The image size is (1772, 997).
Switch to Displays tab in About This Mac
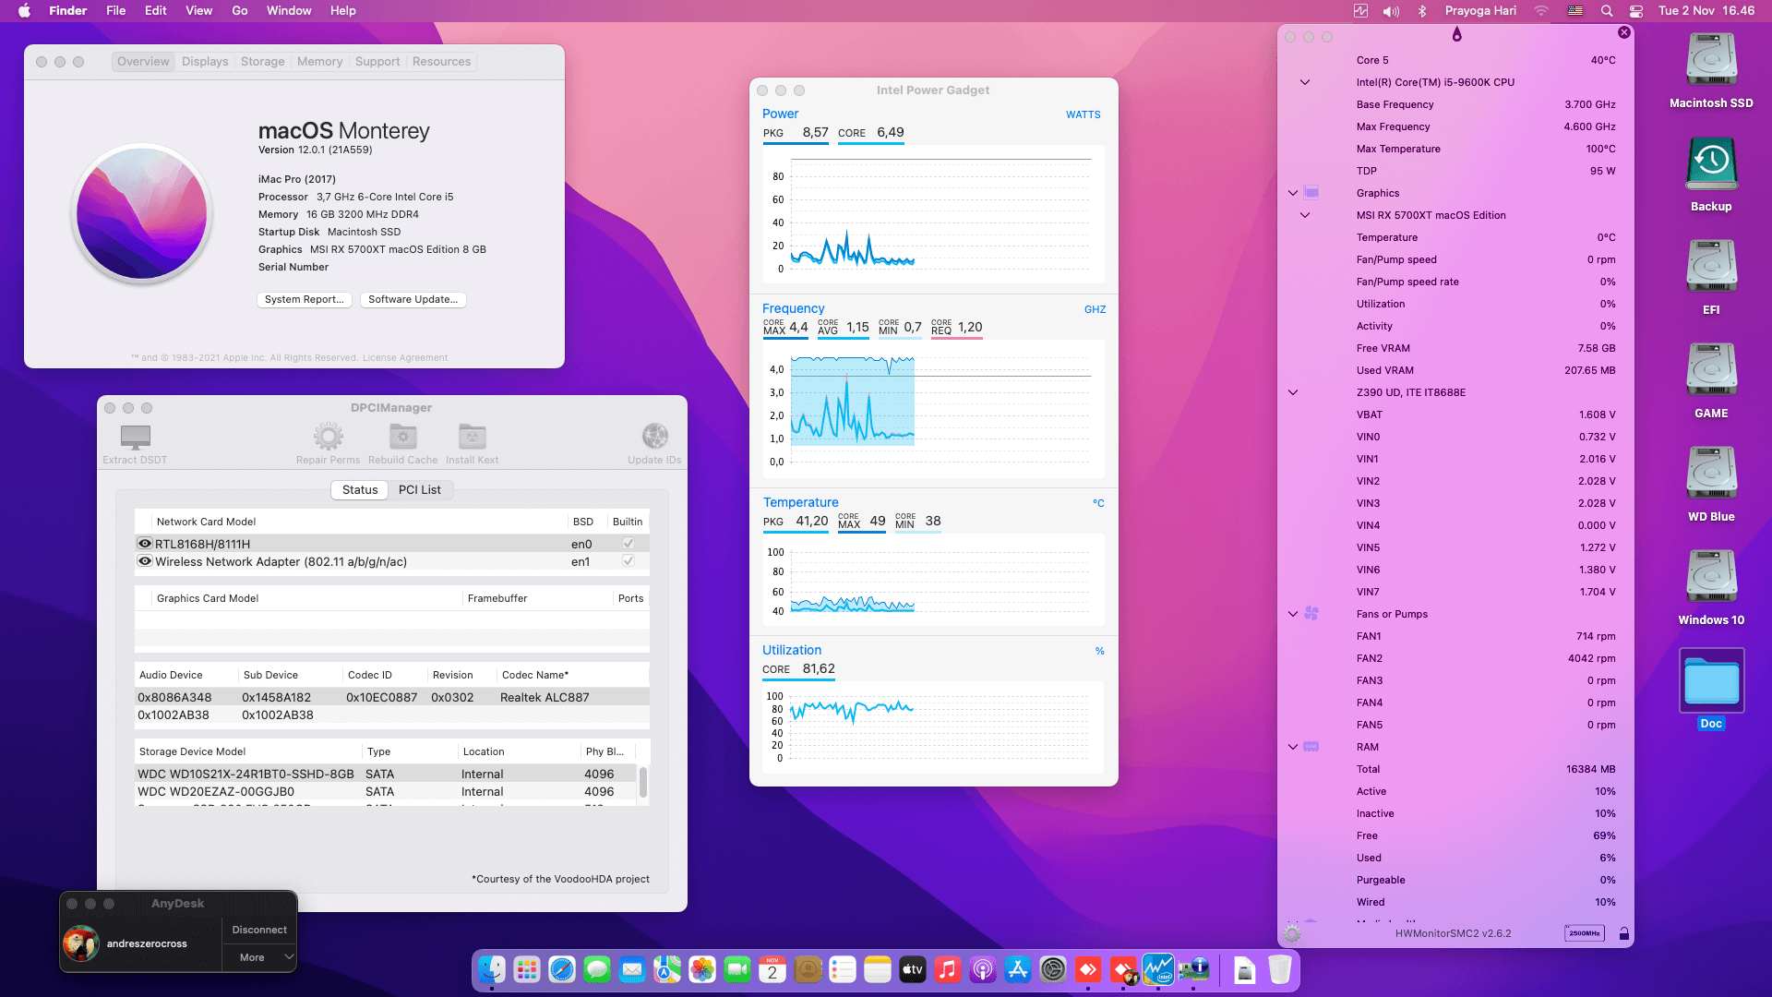[205, 62]
